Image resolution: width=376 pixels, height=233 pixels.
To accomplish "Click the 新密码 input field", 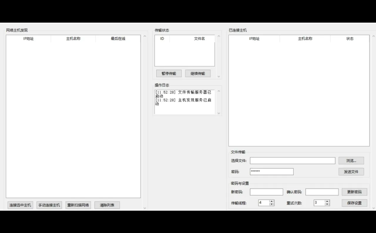I will point(266,192).
